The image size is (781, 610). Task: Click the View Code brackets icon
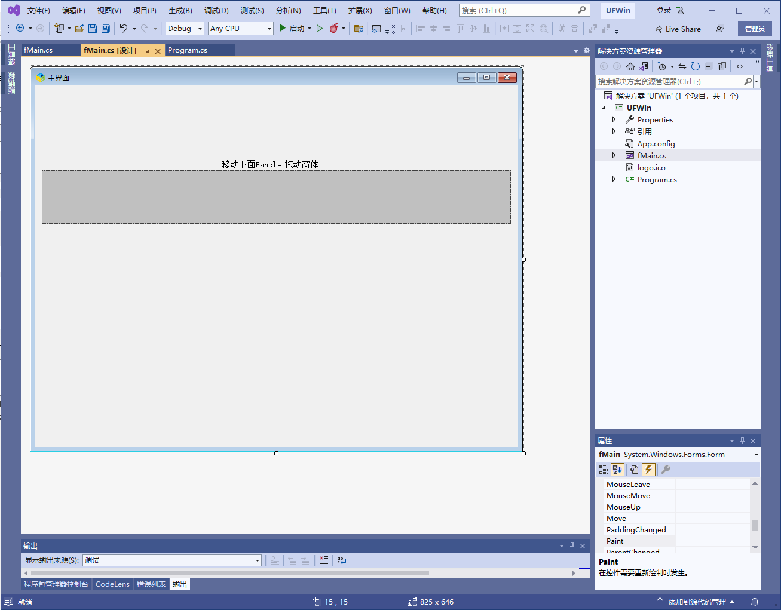click(740, 66)
